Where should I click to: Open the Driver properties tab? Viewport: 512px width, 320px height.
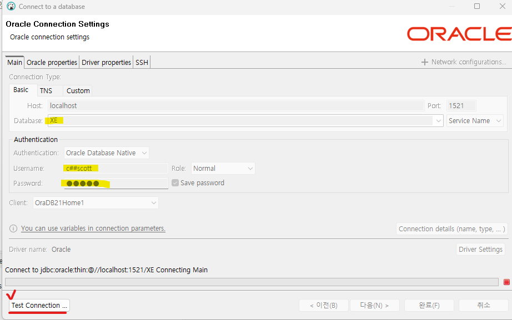tap(106, 62)
